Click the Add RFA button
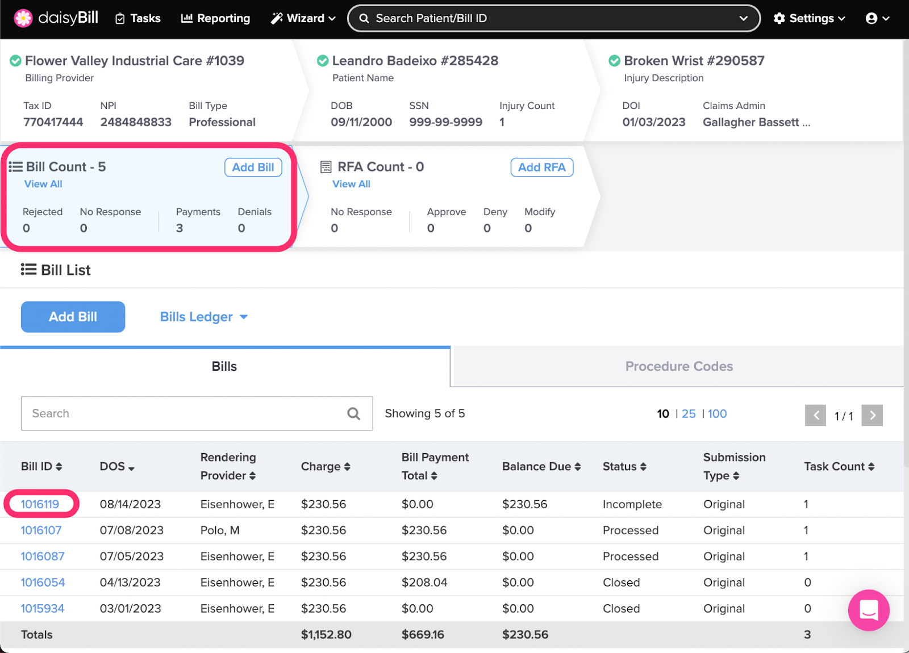 (x=541, y=168)
